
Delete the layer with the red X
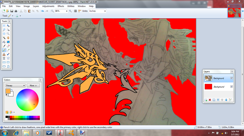(210, 100)
